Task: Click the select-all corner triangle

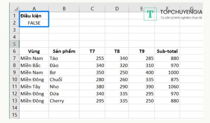Action: [16, 9]
